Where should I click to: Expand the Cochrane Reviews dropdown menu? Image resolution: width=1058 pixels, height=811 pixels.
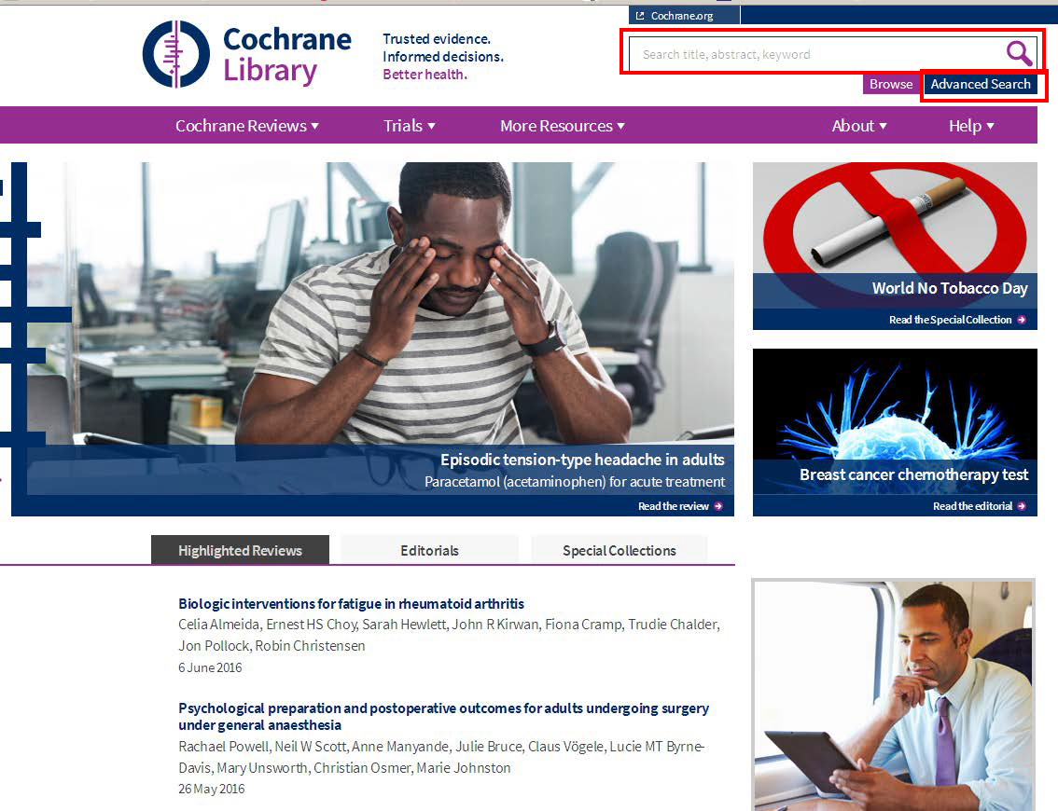(247, 126)
